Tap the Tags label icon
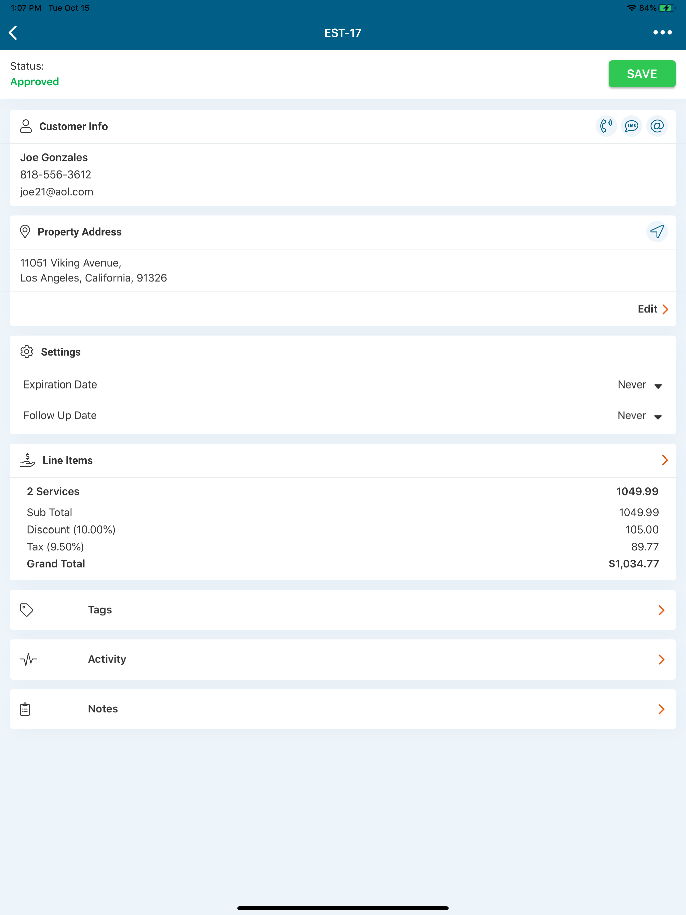This screenshot has height=915, width=686. pos(27,610)
